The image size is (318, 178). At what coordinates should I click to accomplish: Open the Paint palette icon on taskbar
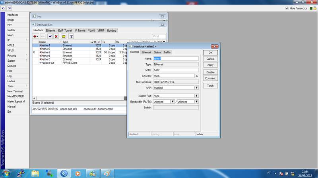(107, 173)
